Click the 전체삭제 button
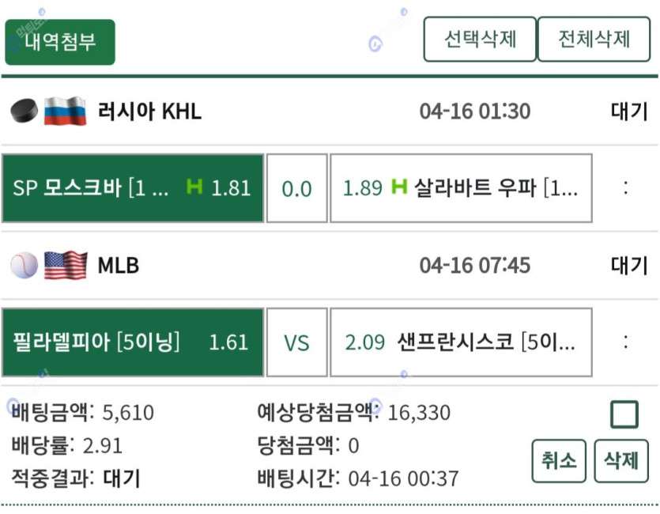 click(x=594, y=40)
